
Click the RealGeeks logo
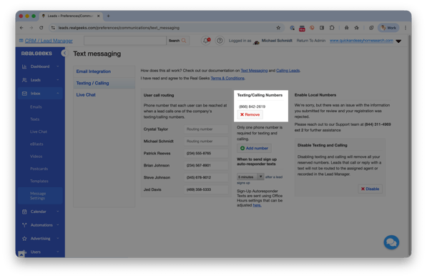coord(36,54)
